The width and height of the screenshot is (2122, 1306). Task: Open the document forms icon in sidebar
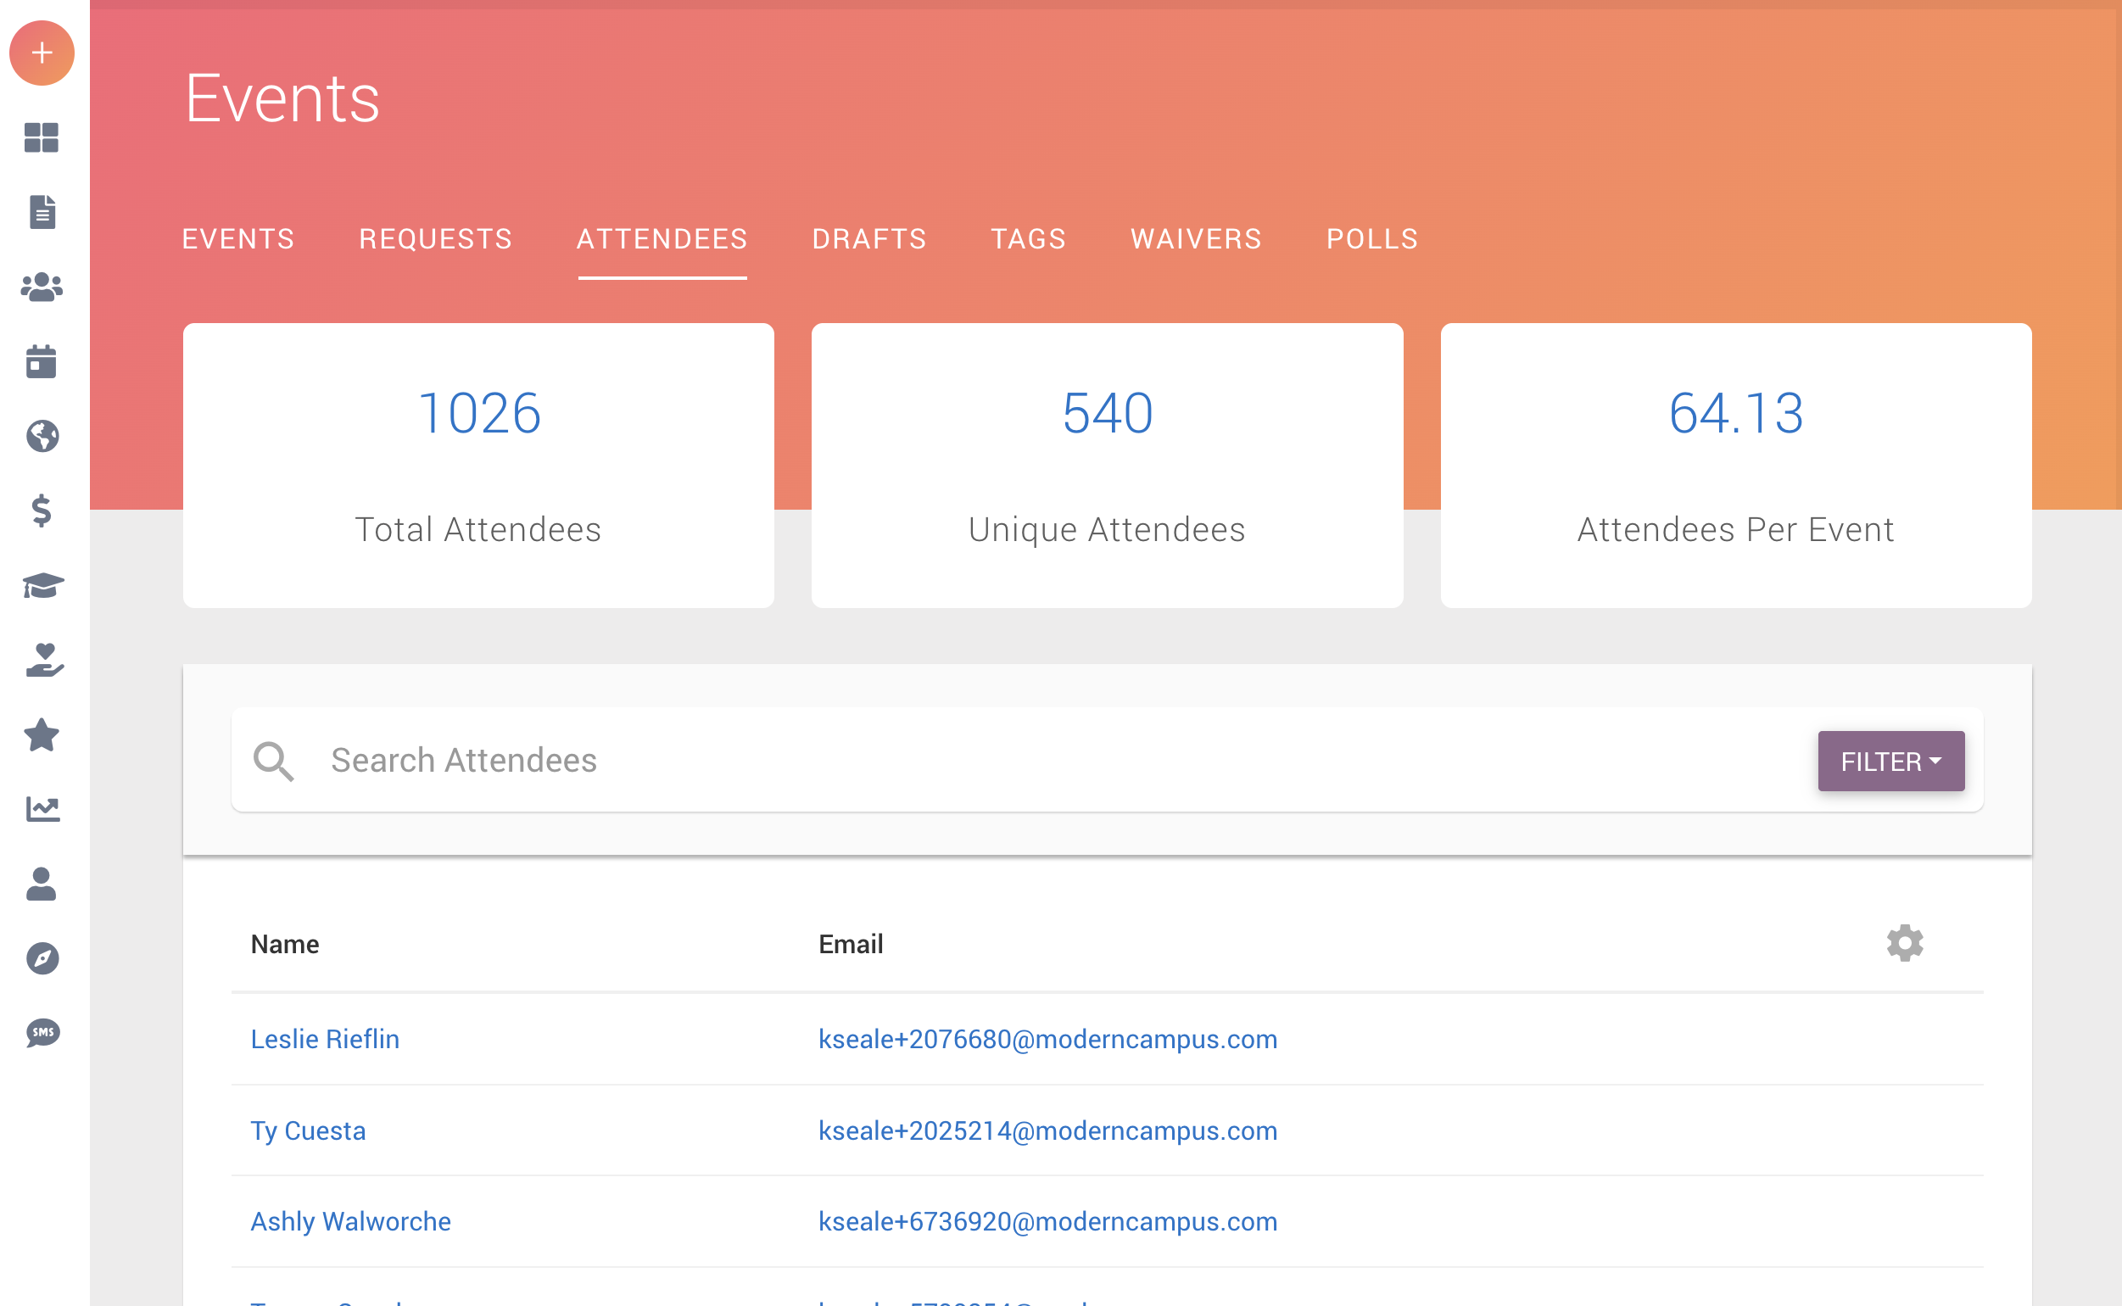tap(42, 213)
